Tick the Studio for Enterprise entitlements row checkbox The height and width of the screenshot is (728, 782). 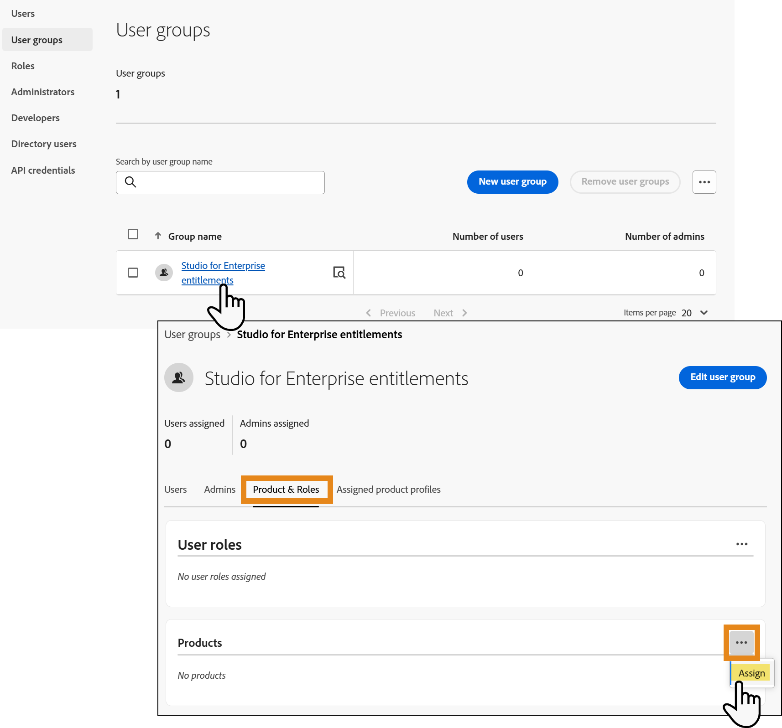click(133, 273)
